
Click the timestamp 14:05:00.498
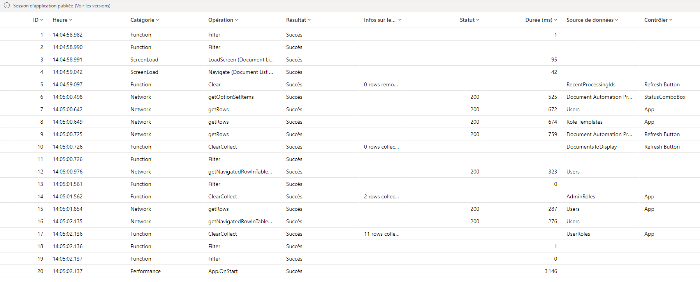tap(68, 97)
